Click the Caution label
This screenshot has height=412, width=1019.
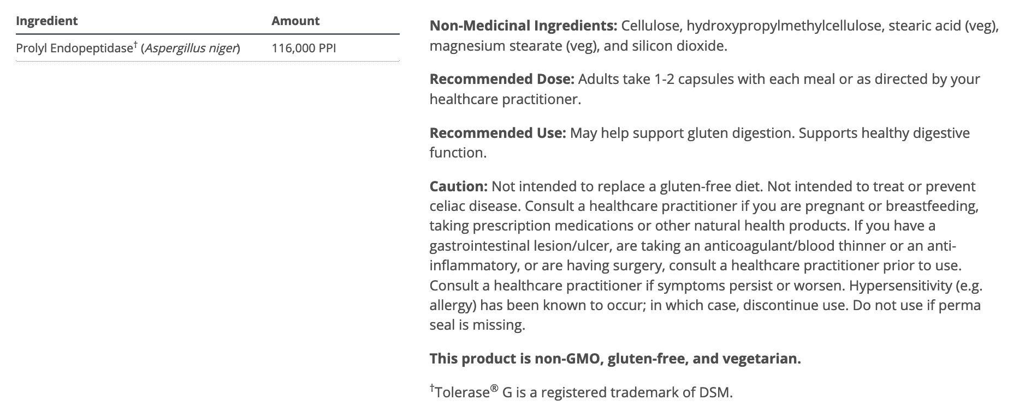pos(458,186)
